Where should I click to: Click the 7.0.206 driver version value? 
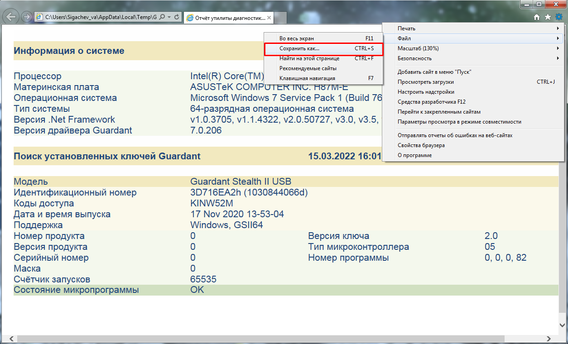coord(206,130)
